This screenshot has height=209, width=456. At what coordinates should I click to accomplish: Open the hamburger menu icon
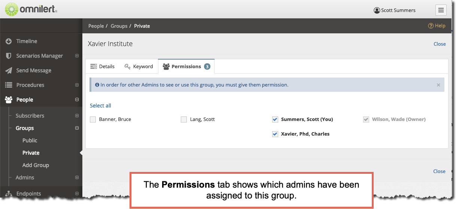[x=441, y=10]
